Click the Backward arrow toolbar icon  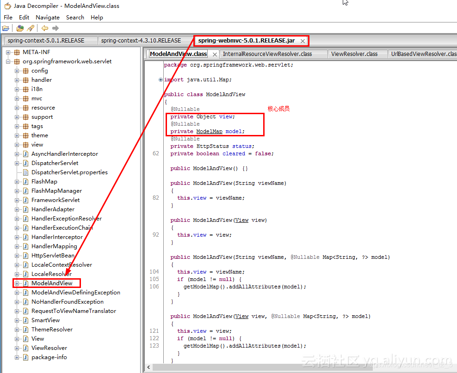pos(45,28)
